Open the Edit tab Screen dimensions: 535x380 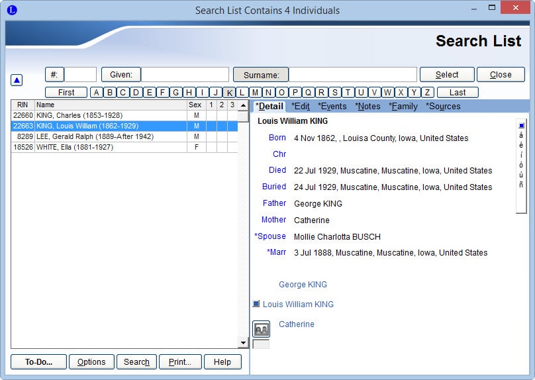(300, 107)
